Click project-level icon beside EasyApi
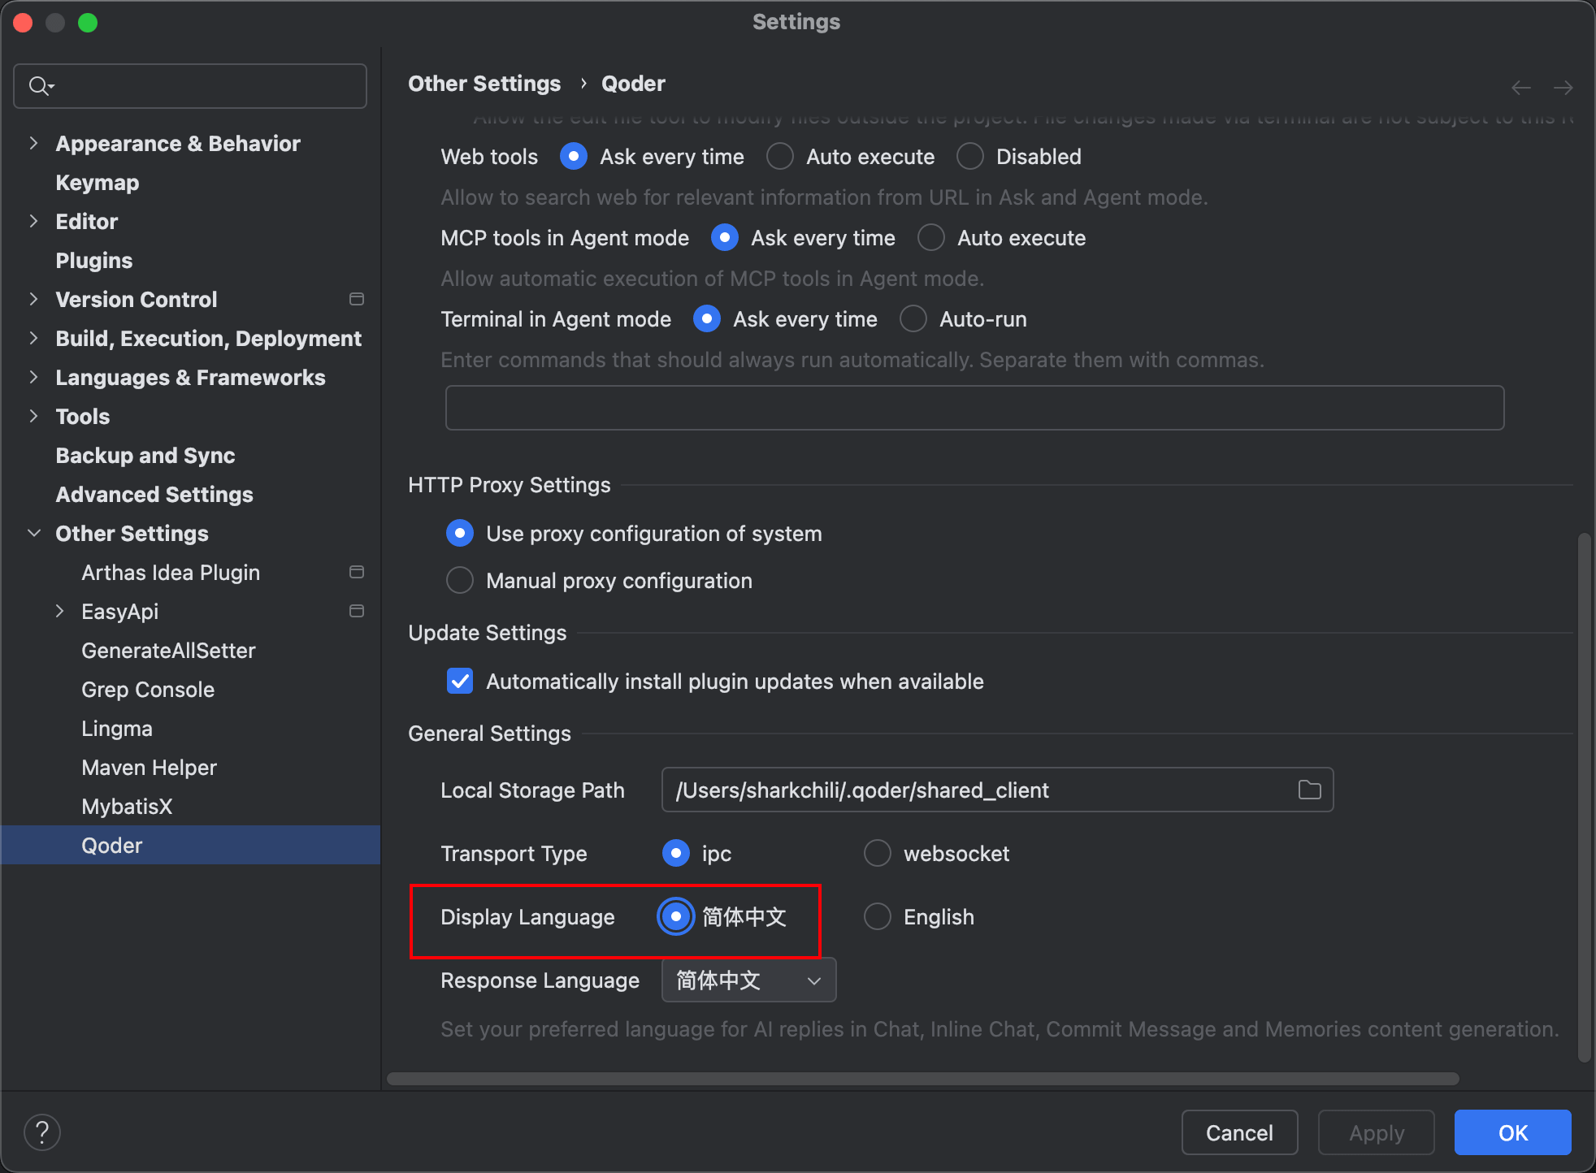 pyautogui.click(x=356, y=611)
